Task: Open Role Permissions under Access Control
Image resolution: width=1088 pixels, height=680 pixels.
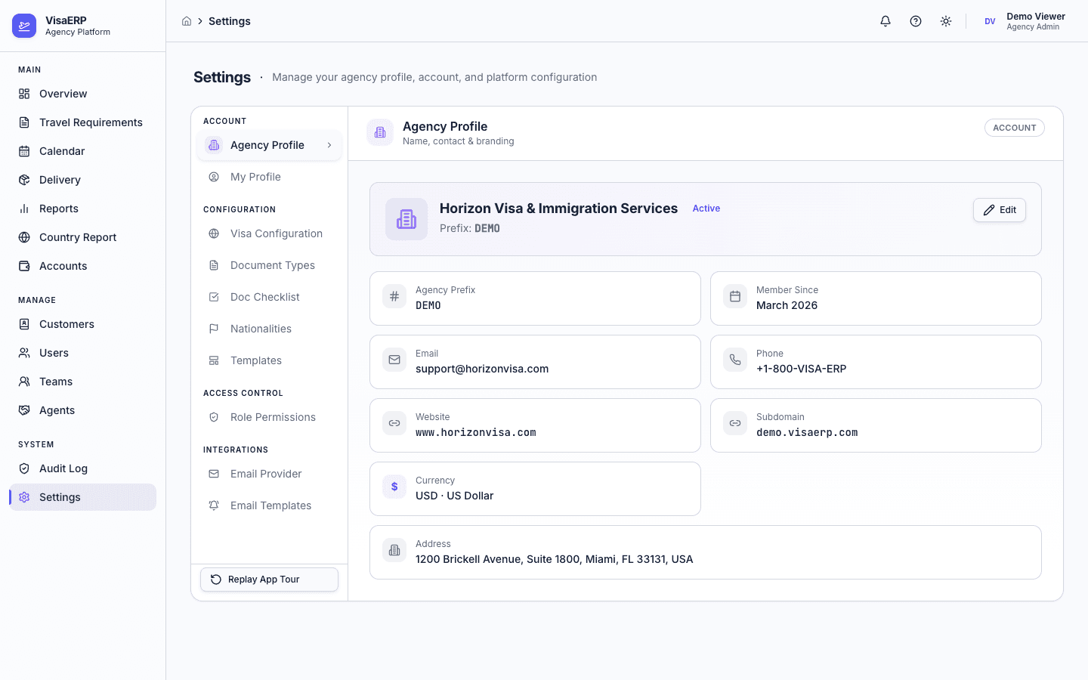Action: (273, 417)
